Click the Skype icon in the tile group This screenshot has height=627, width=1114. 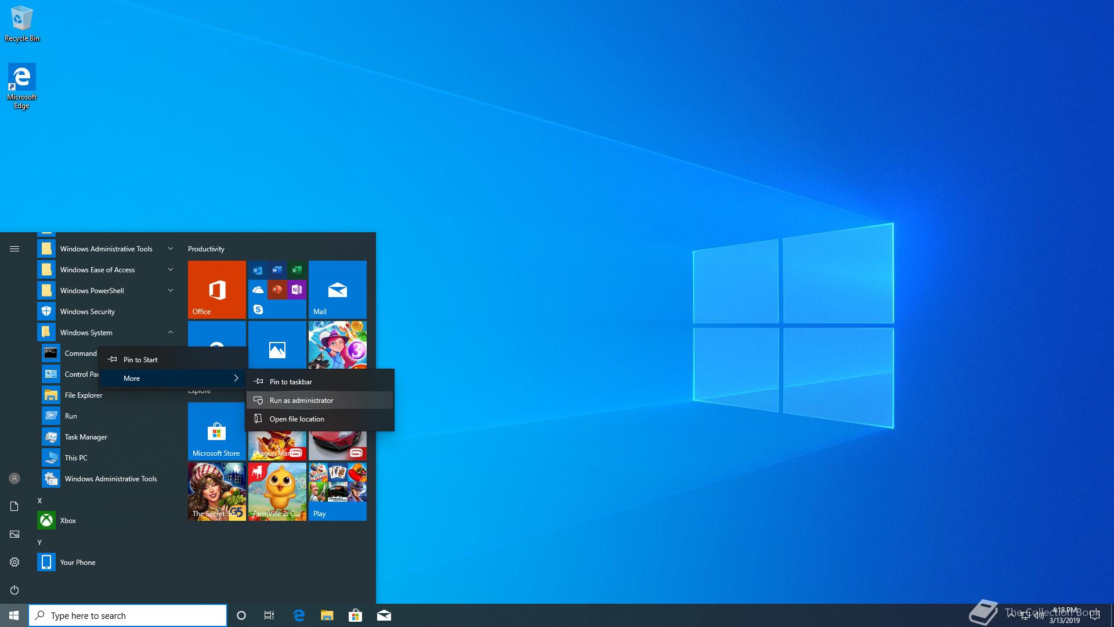[258, 309]
